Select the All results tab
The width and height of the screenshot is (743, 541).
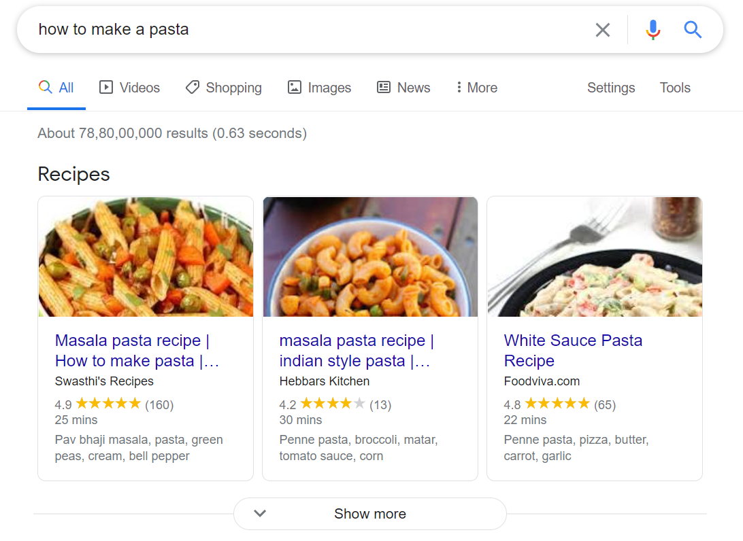pyautogui.click(x=56, y=88)
